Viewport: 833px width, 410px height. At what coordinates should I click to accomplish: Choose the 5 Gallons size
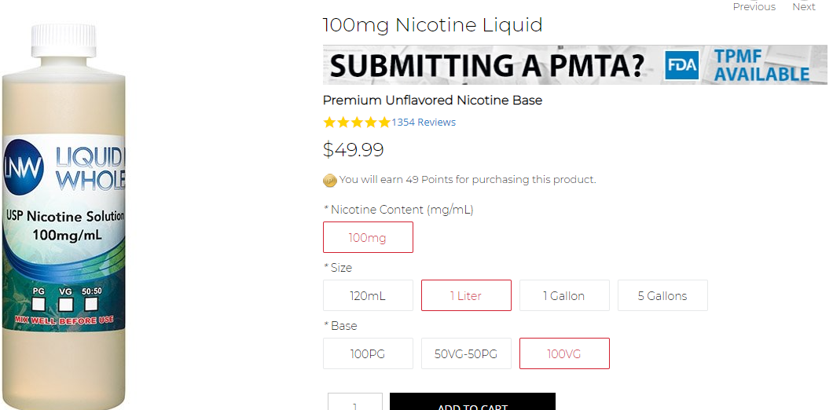tap(662, 295)
